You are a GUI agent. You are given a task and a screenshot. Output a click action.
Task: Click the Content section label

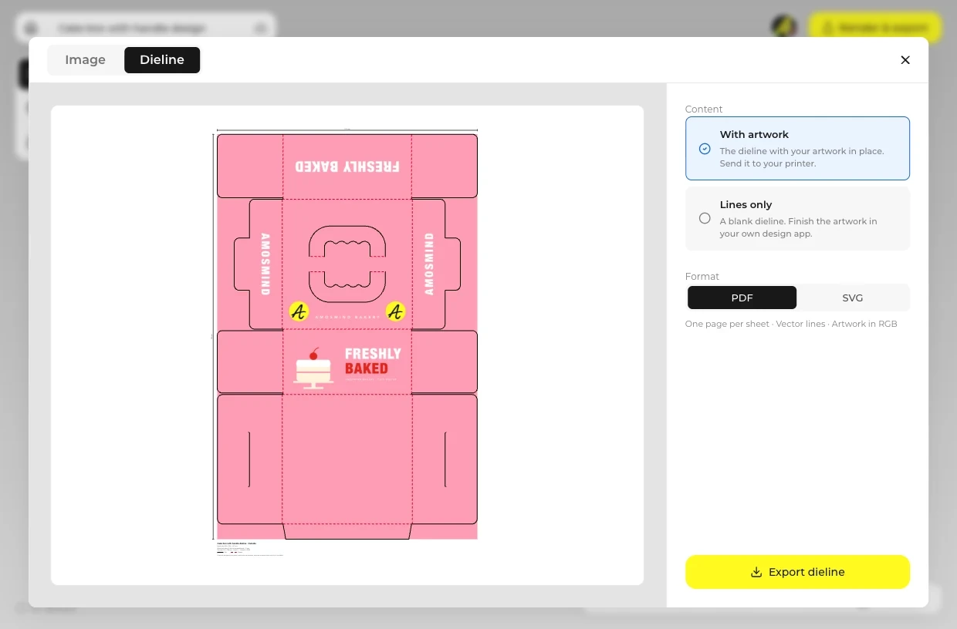[704, 109]
